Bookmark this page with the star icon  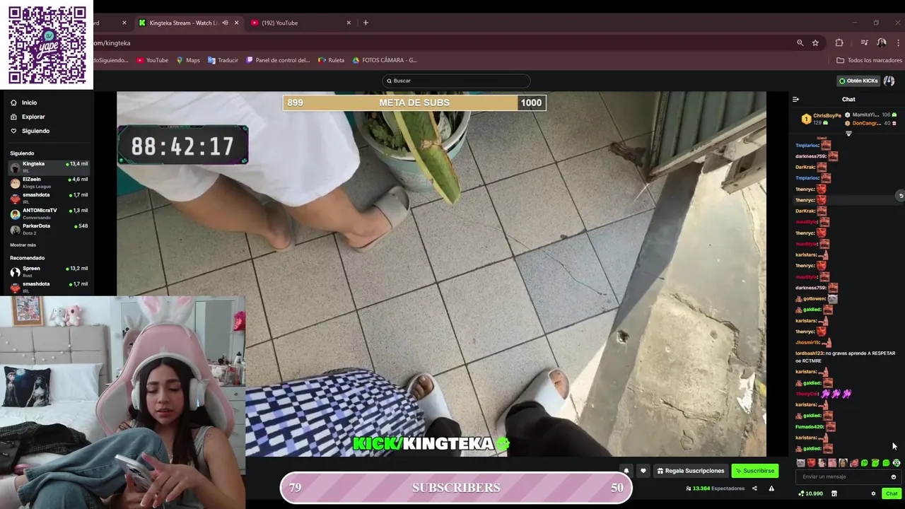815,42
